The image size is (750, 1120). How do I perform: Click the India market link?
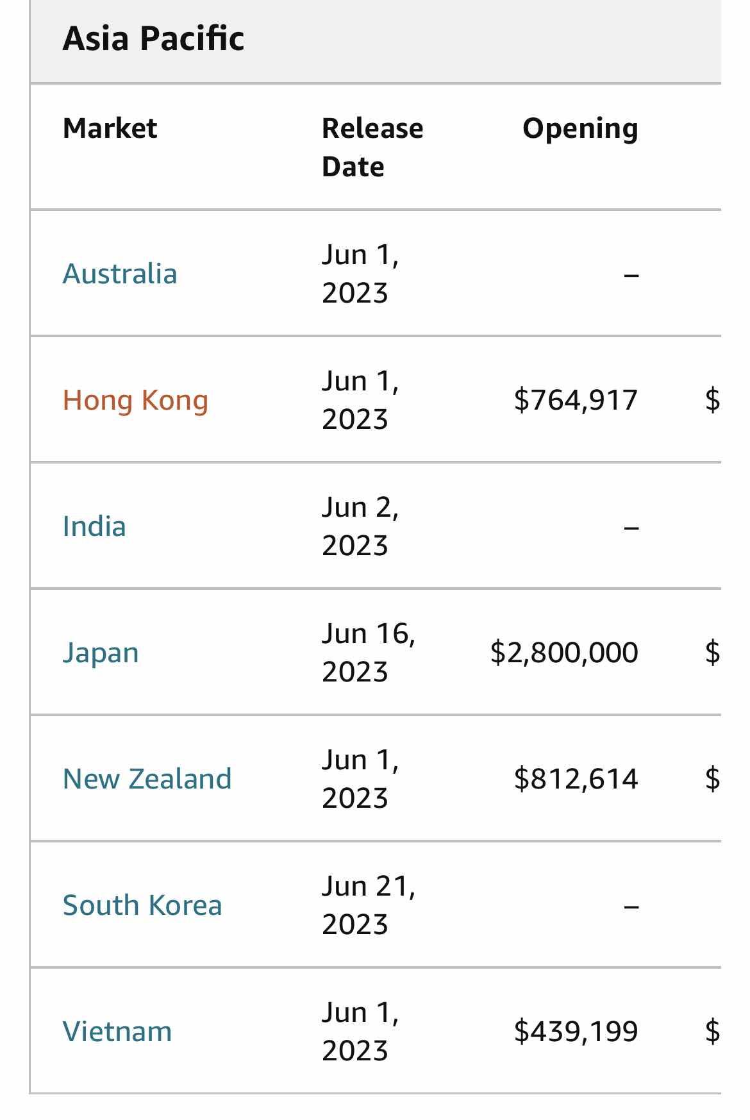pyautogui.click(x=94, y=526)
